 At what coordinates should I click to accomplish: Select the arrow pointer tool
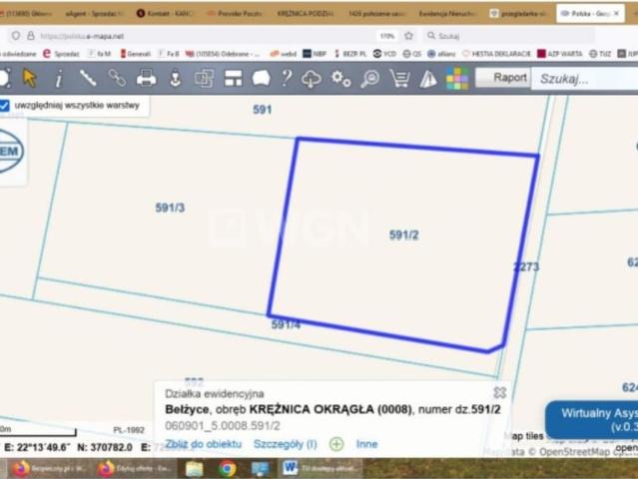[x=31, y=78]
